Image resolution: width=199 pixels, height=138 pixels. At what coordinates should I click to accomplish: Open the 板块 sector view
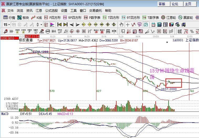23,18
